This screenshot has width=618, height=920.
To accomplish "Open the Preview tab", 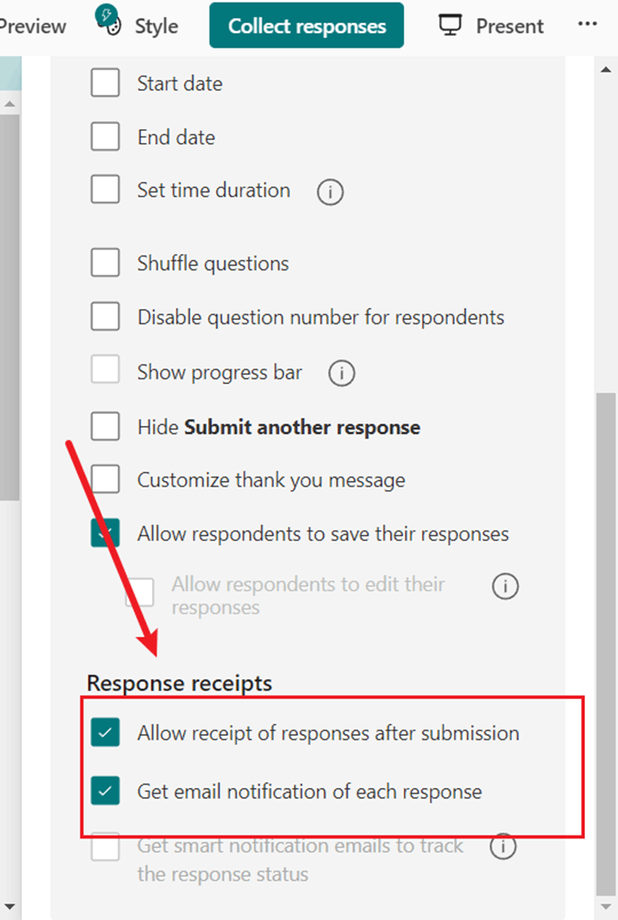I will 33,27.
